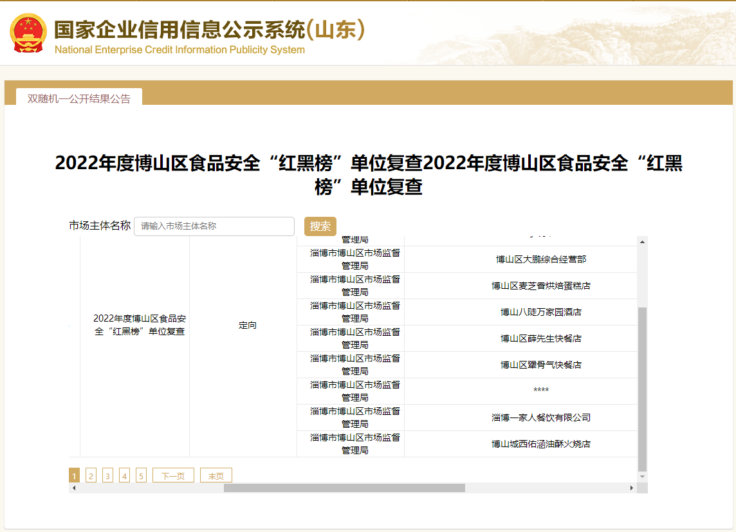Click 下一页 next page button
Image resolution: width=736 pixels, height=532 pixels.
coord(173,476)
